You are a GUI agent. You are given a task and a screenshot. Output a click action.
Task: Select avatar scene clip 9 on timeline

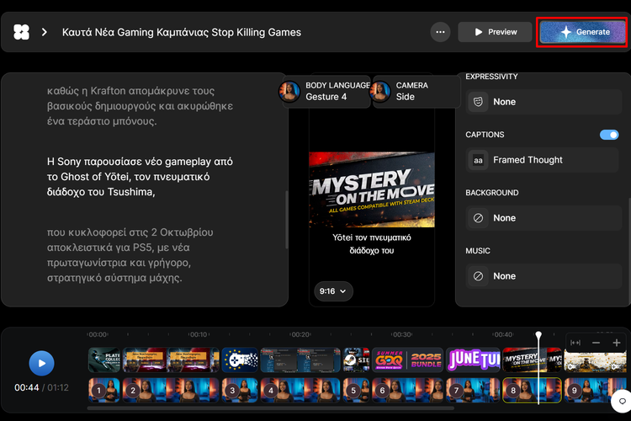tap(595, 390)
